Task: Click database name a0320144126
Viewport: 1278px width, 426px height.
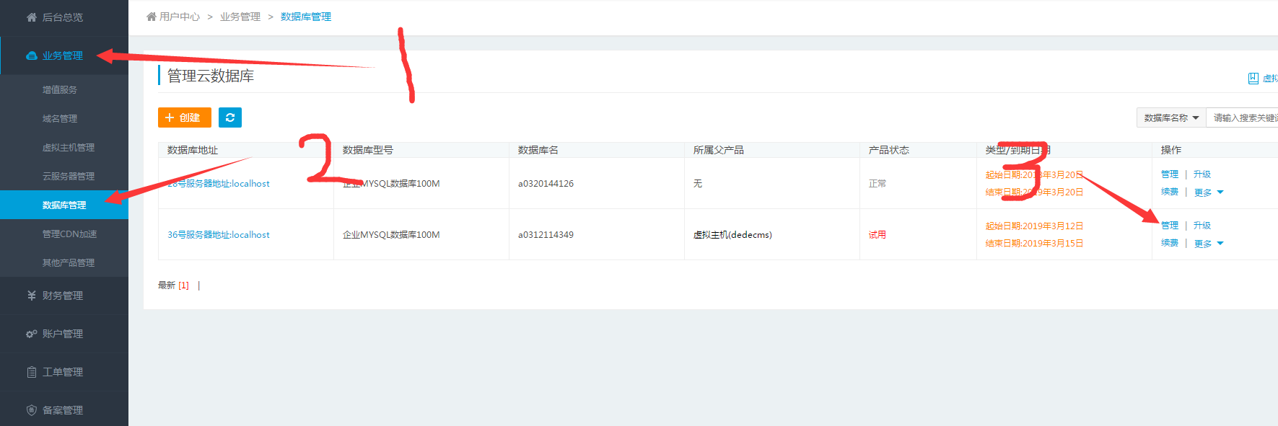Action: pyautogui.click(x=546, y=184)
